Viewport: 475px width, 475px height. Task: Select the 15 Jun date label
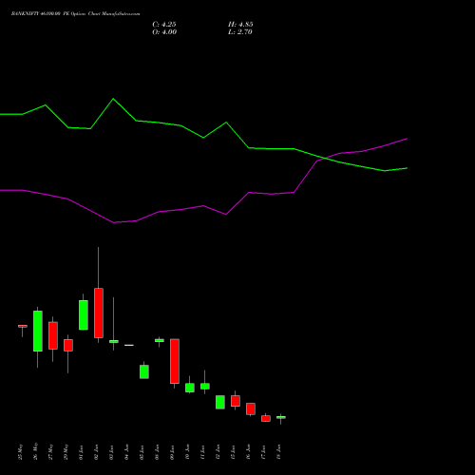[x=234, y=452]
